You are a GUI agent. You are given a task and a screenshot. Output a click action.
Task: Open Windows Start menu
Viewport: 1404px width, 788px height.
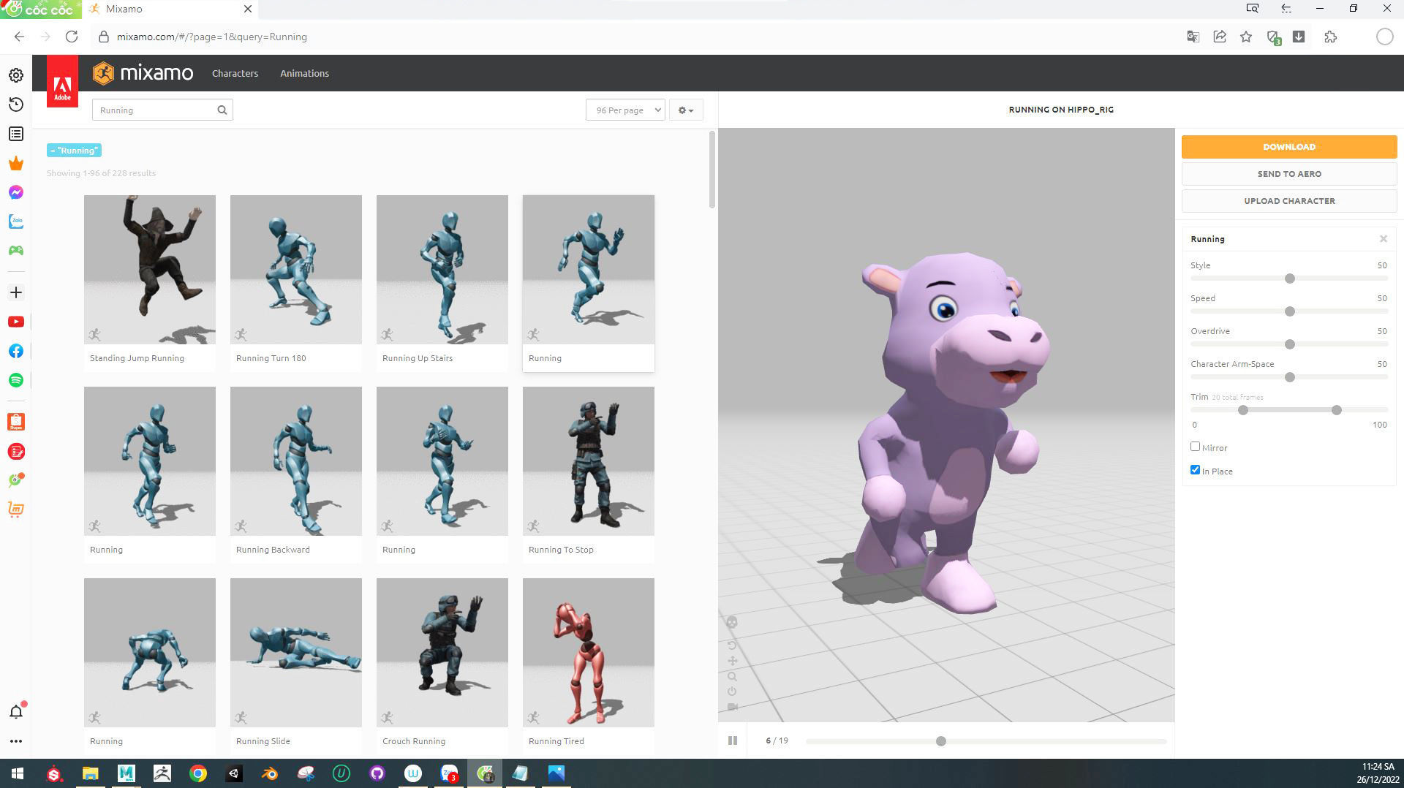coord(18,773)
